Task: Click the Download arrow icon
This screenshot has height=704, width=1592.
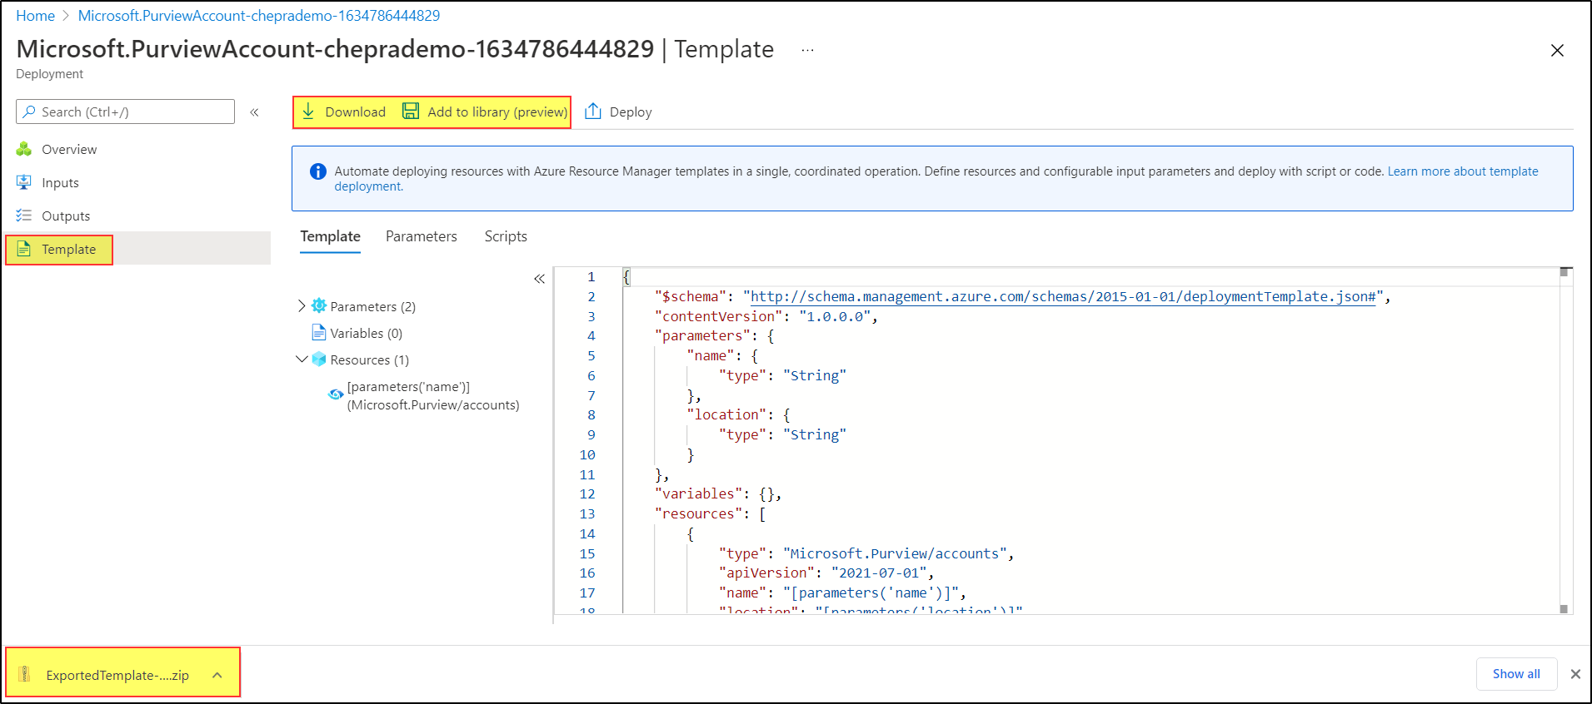Action: click(x=308, y=112)
